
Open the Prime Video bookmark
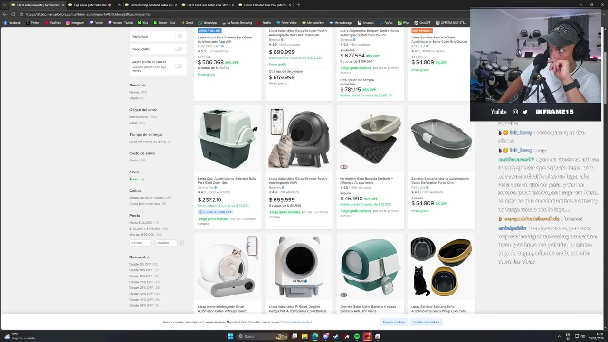(x=286, y=23)
